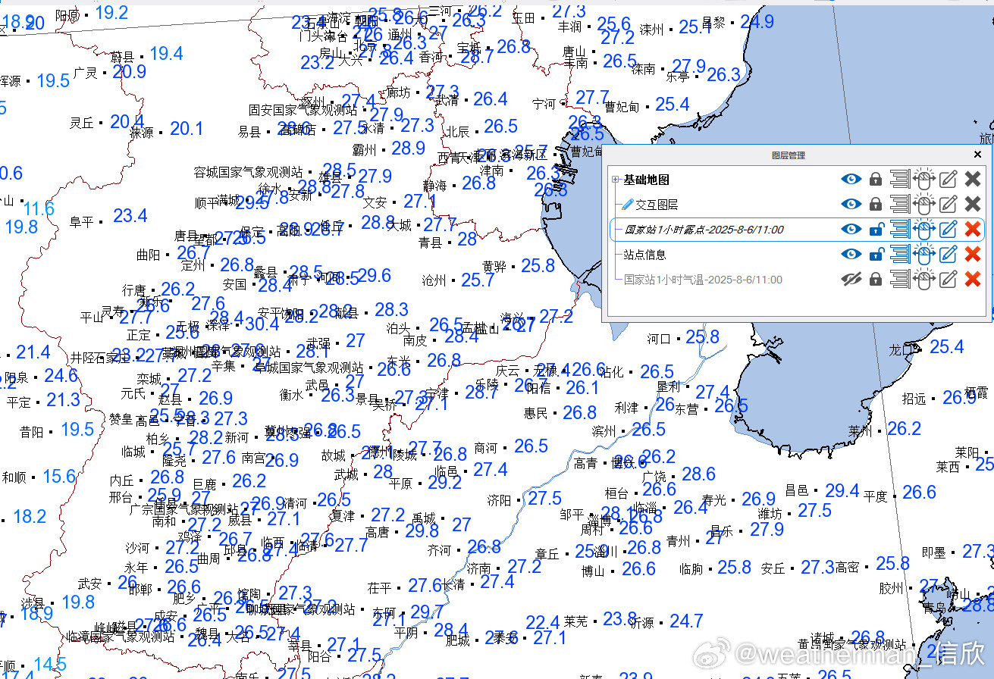This screenshot has width=994, height=679.
Task: Hide the 站点信息 layer with its eye icon
Action: tap(851, 255)
